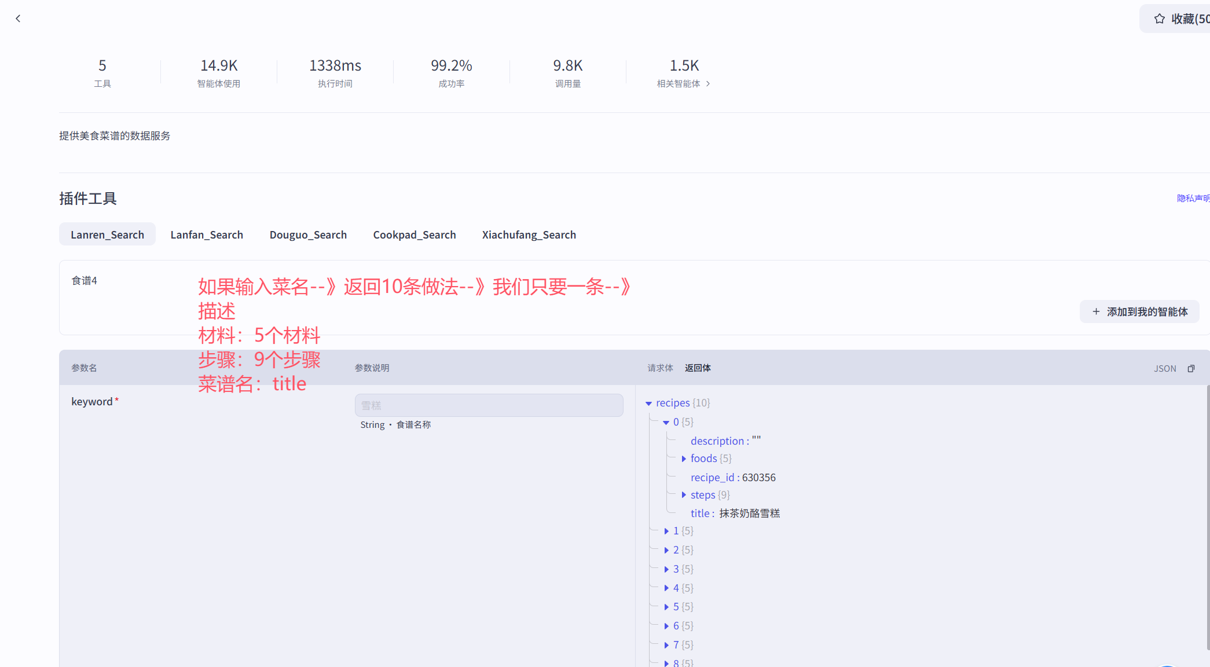1210x667 pixels.
Task: Click the plus icon on add-to-agent button
Action: click(1096, 311)
